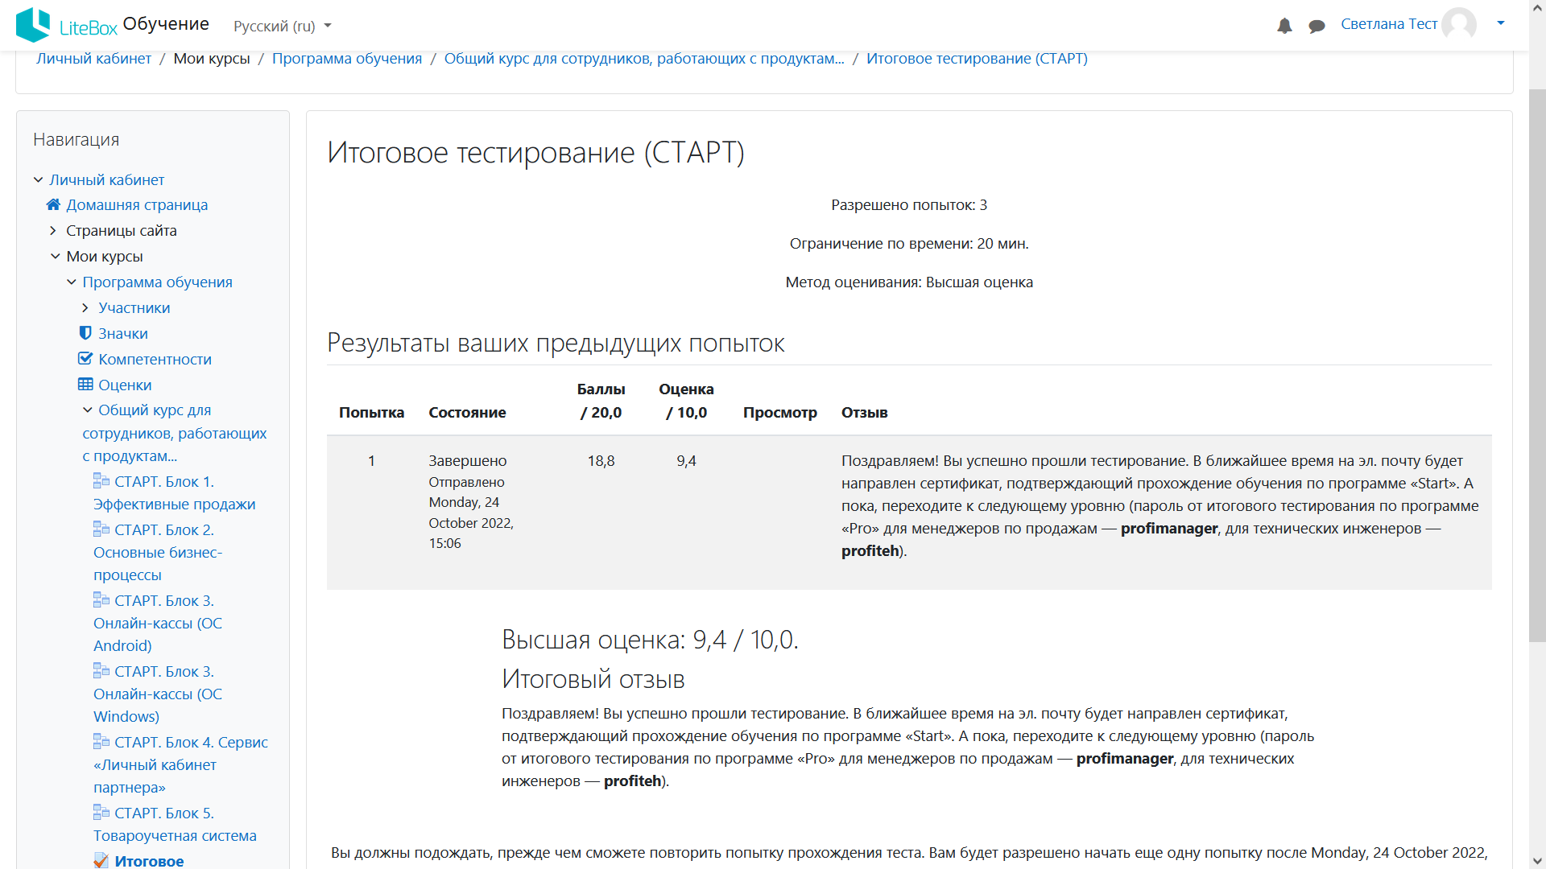Click the SCORM icon for Блок 5 Товароучетная система

pos(101,813)
